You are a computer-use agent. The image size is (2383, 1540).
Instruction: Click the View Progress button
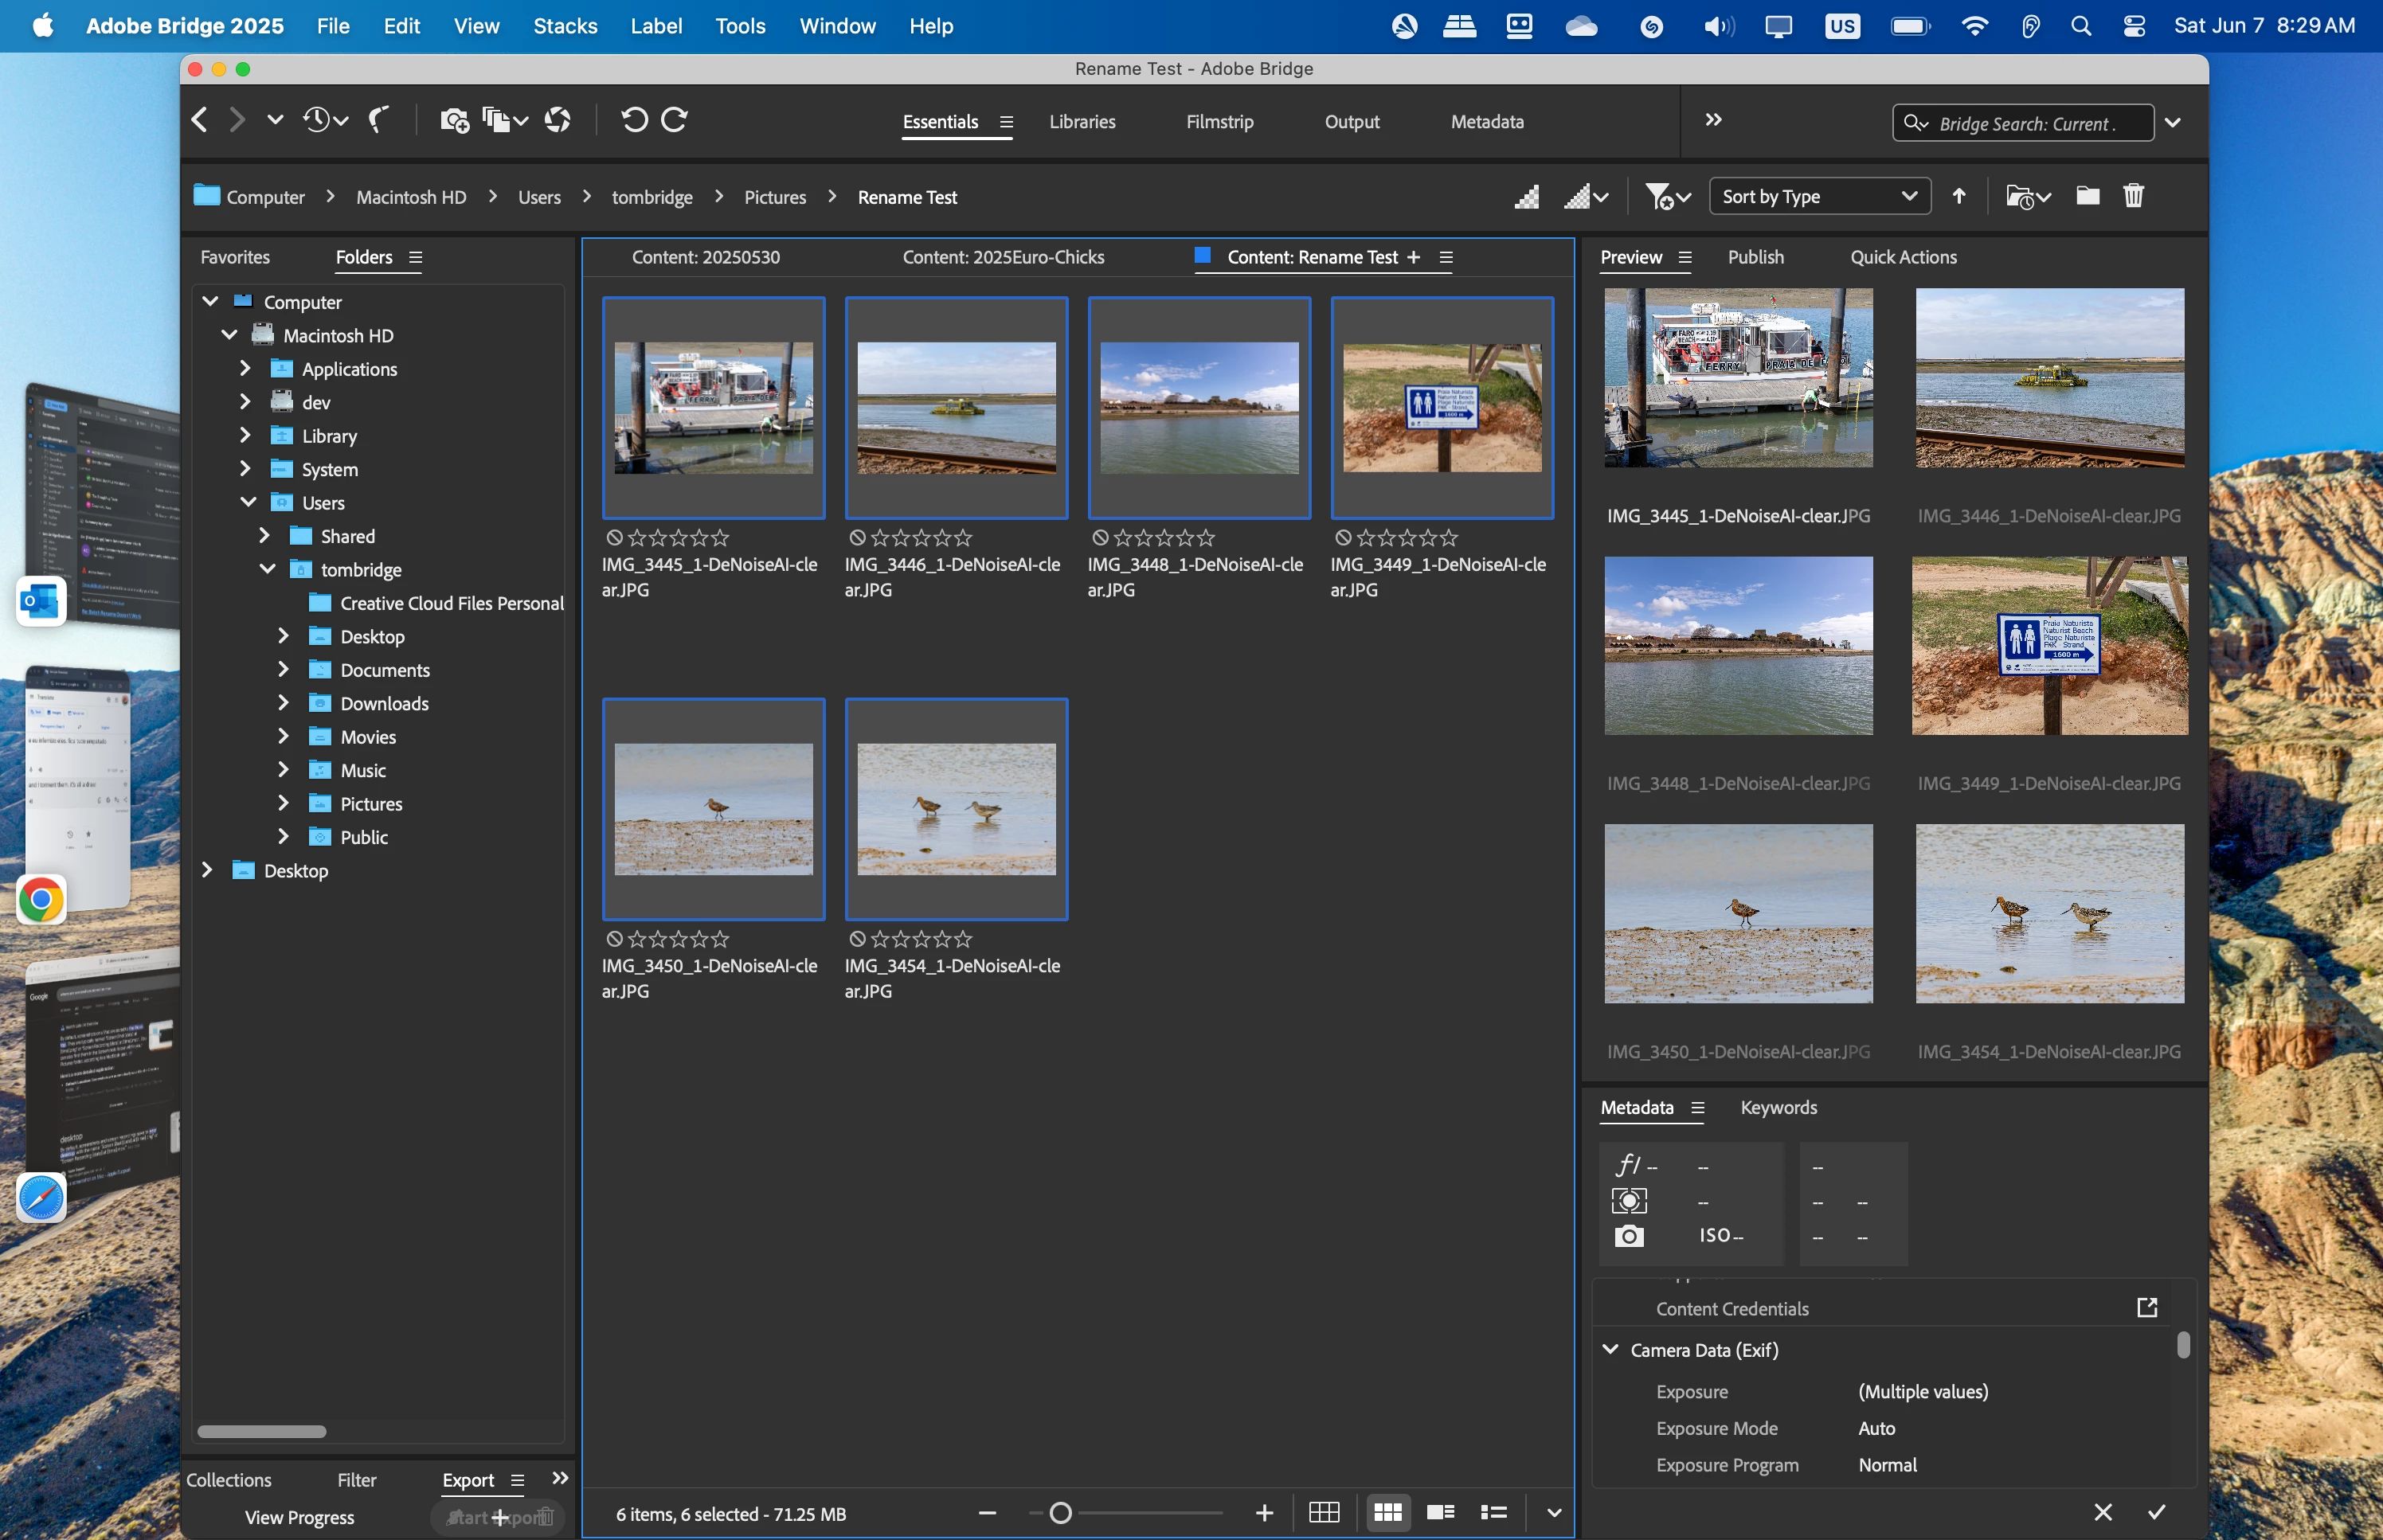pos(299,1517)
